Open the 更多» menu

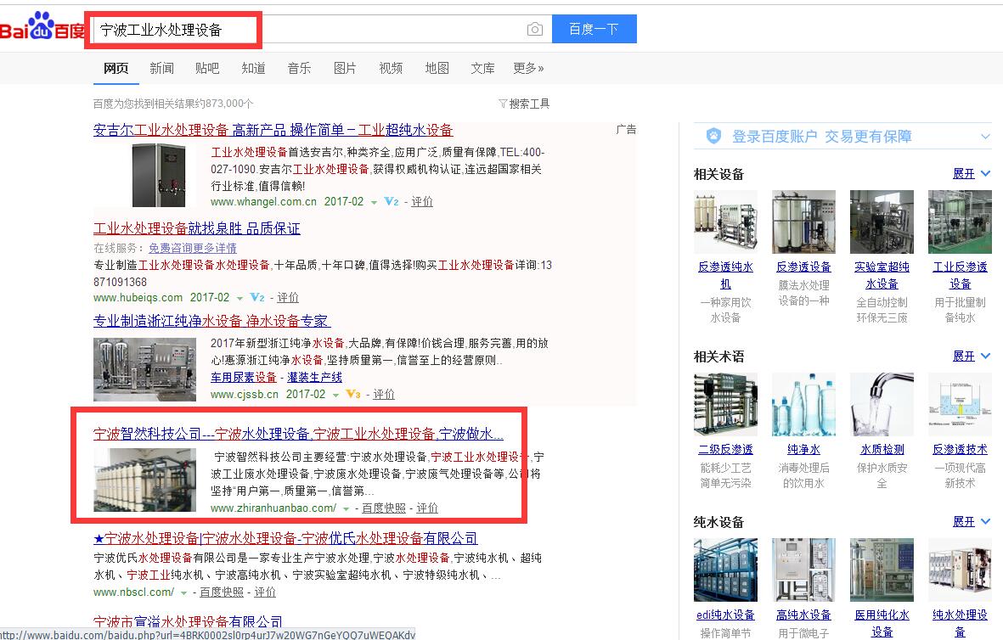click(528, 68)
